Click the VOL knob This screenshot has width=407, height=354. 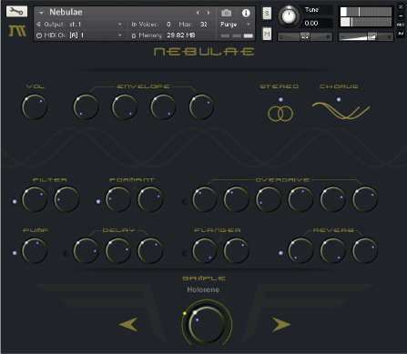click(x=35, y=107)
